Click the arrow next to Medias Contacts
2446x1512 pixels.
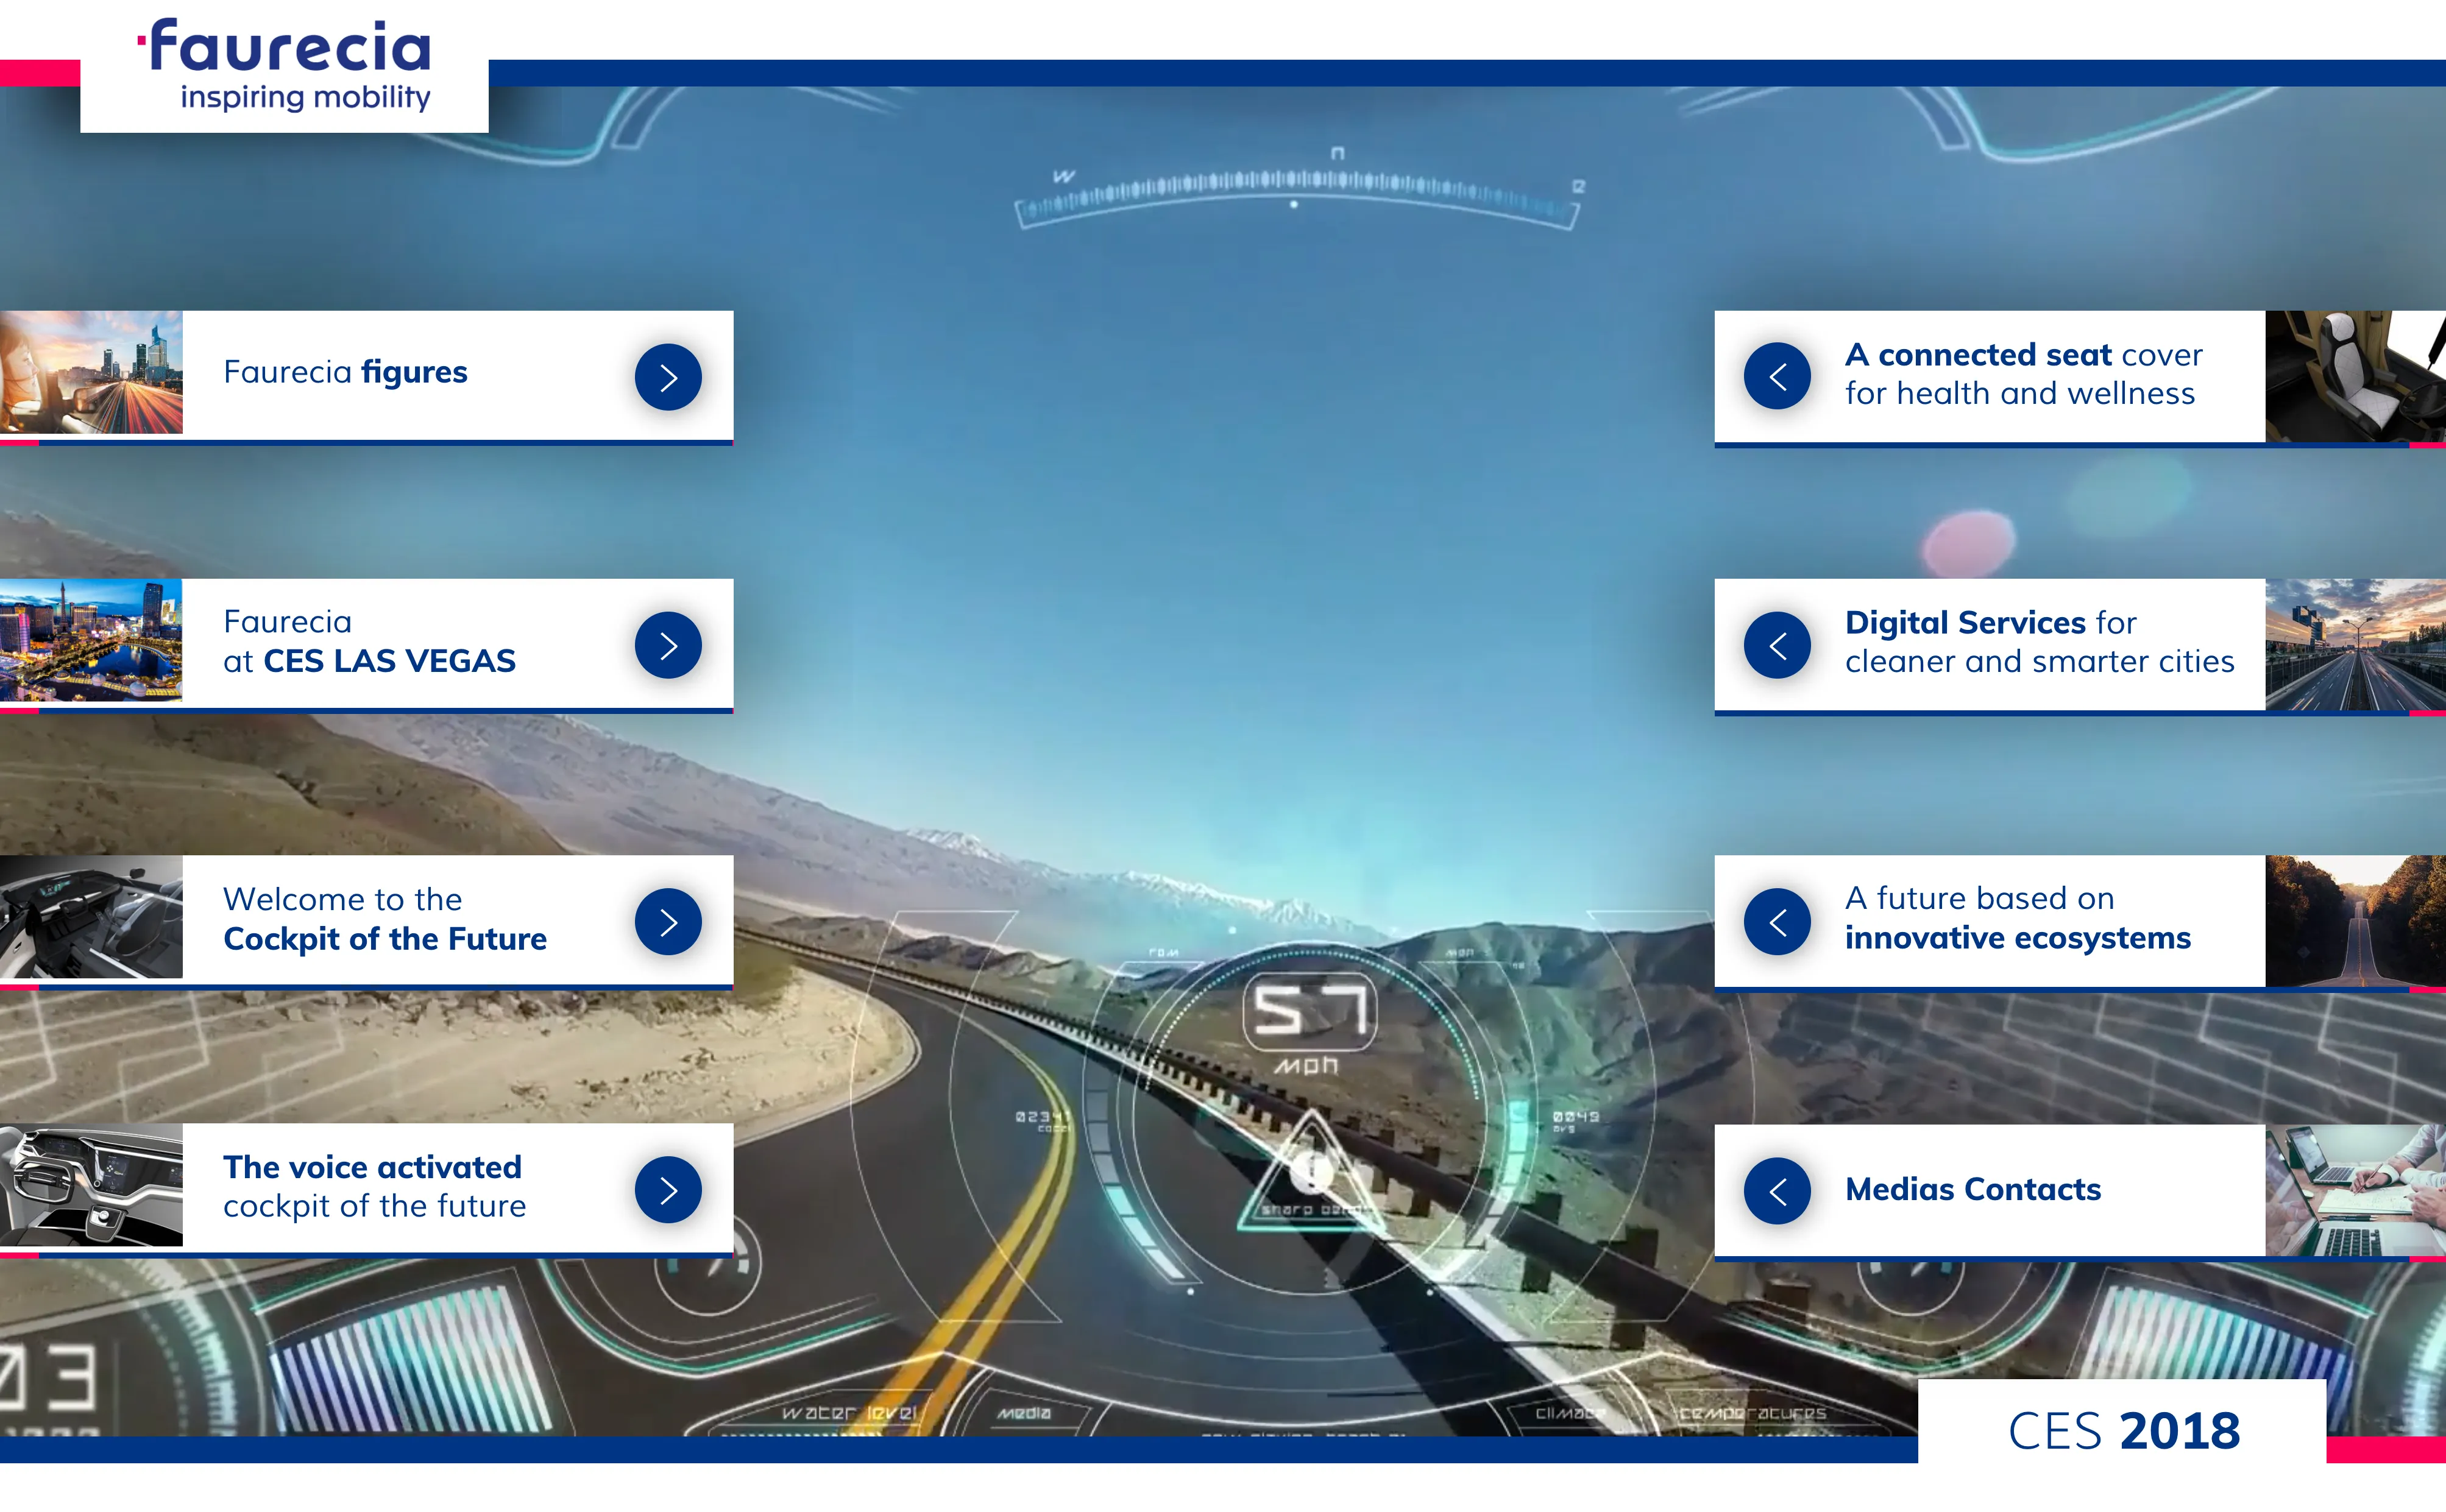point(1779,1191)
